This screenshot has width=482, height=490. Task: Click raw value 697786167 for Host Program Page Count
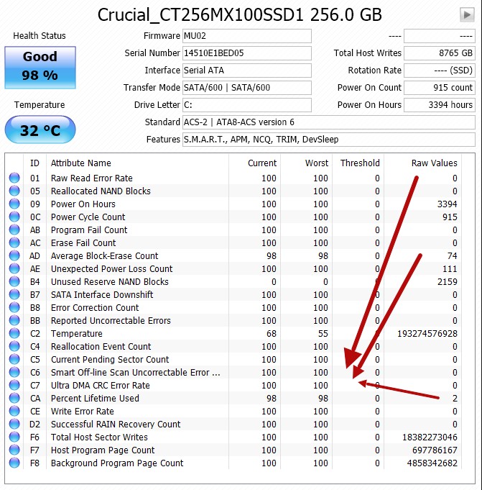pos(435,450)
